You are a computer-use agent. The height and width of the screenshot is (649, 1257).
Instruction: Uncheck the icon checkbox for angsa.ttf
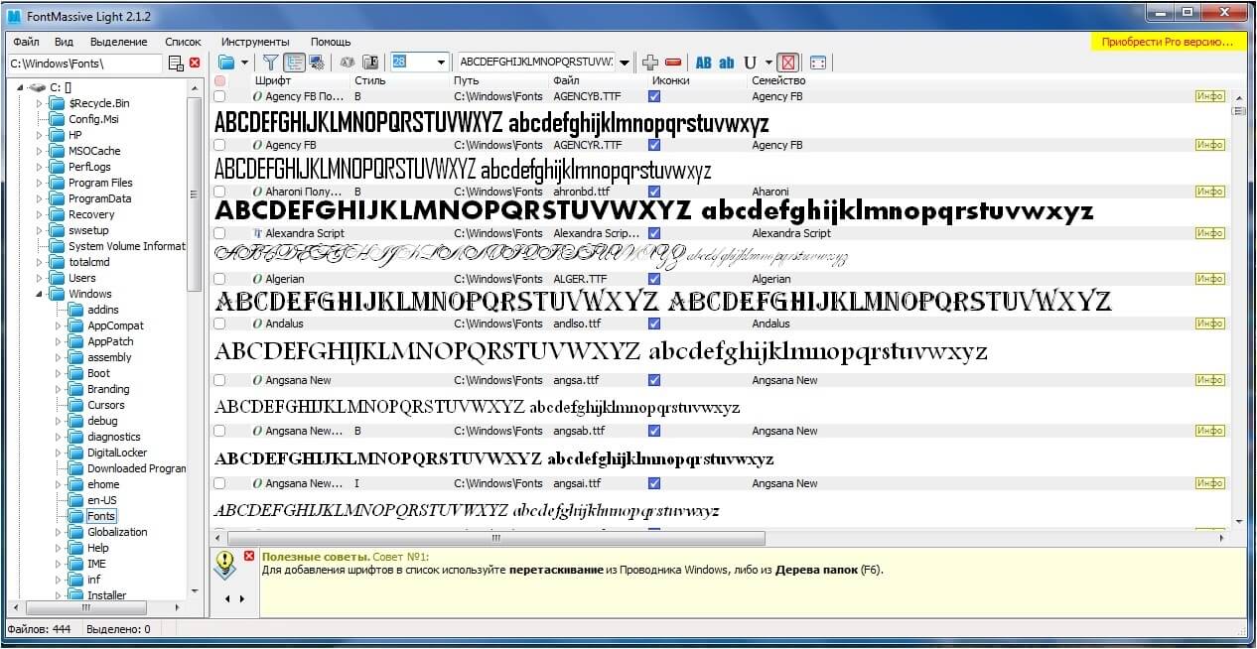point(654,380)
